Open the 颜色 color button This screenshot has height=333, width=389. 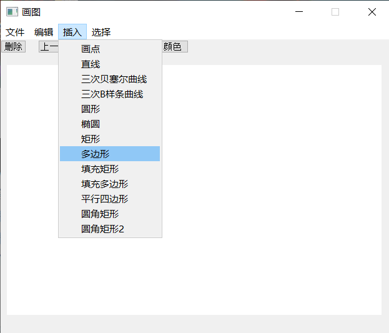[x=175, y=47]
